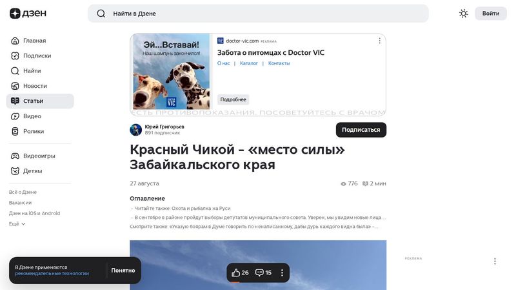Expand the Ещё footer menu
The height and width of the screenshot is (290, 516).
point(17,223)
